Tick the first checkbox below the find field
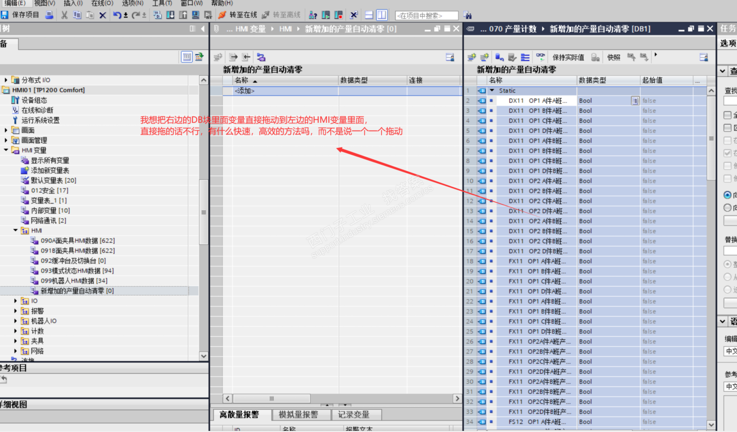 click(727, 115)
